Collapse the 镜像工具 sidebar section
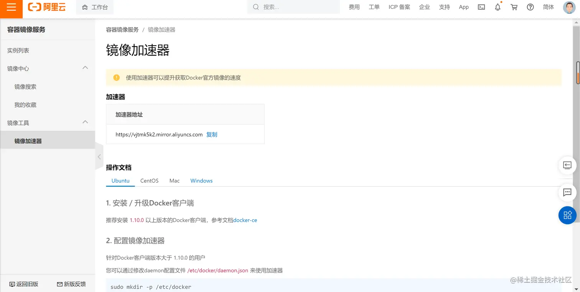580x292 pixels. click(85, 122)
